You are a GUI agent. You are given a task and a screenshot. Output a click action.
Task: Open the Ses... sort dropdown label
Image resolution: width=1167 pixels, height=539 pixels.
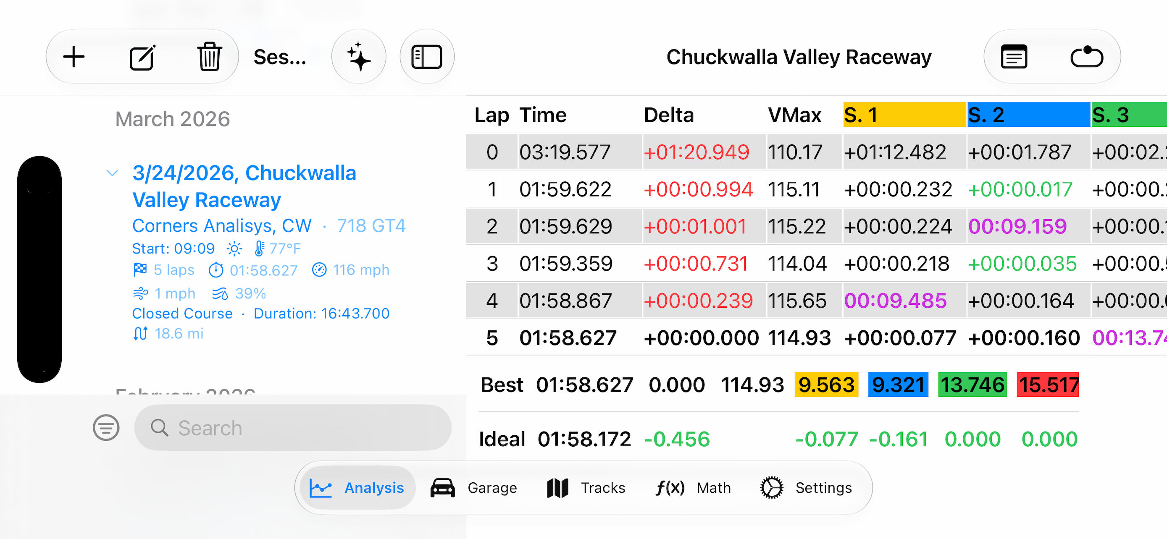point(280,57)
